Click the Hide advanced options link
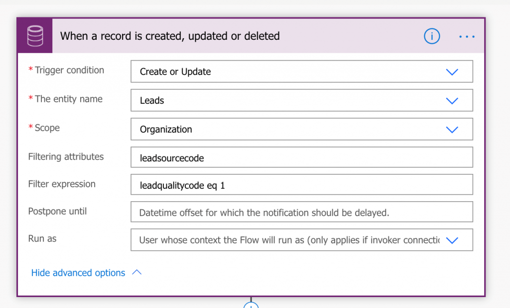 click(x=78, y=273)
